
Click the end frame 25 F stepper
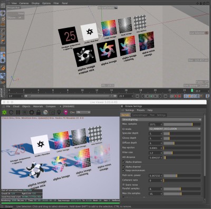(132, 96)
